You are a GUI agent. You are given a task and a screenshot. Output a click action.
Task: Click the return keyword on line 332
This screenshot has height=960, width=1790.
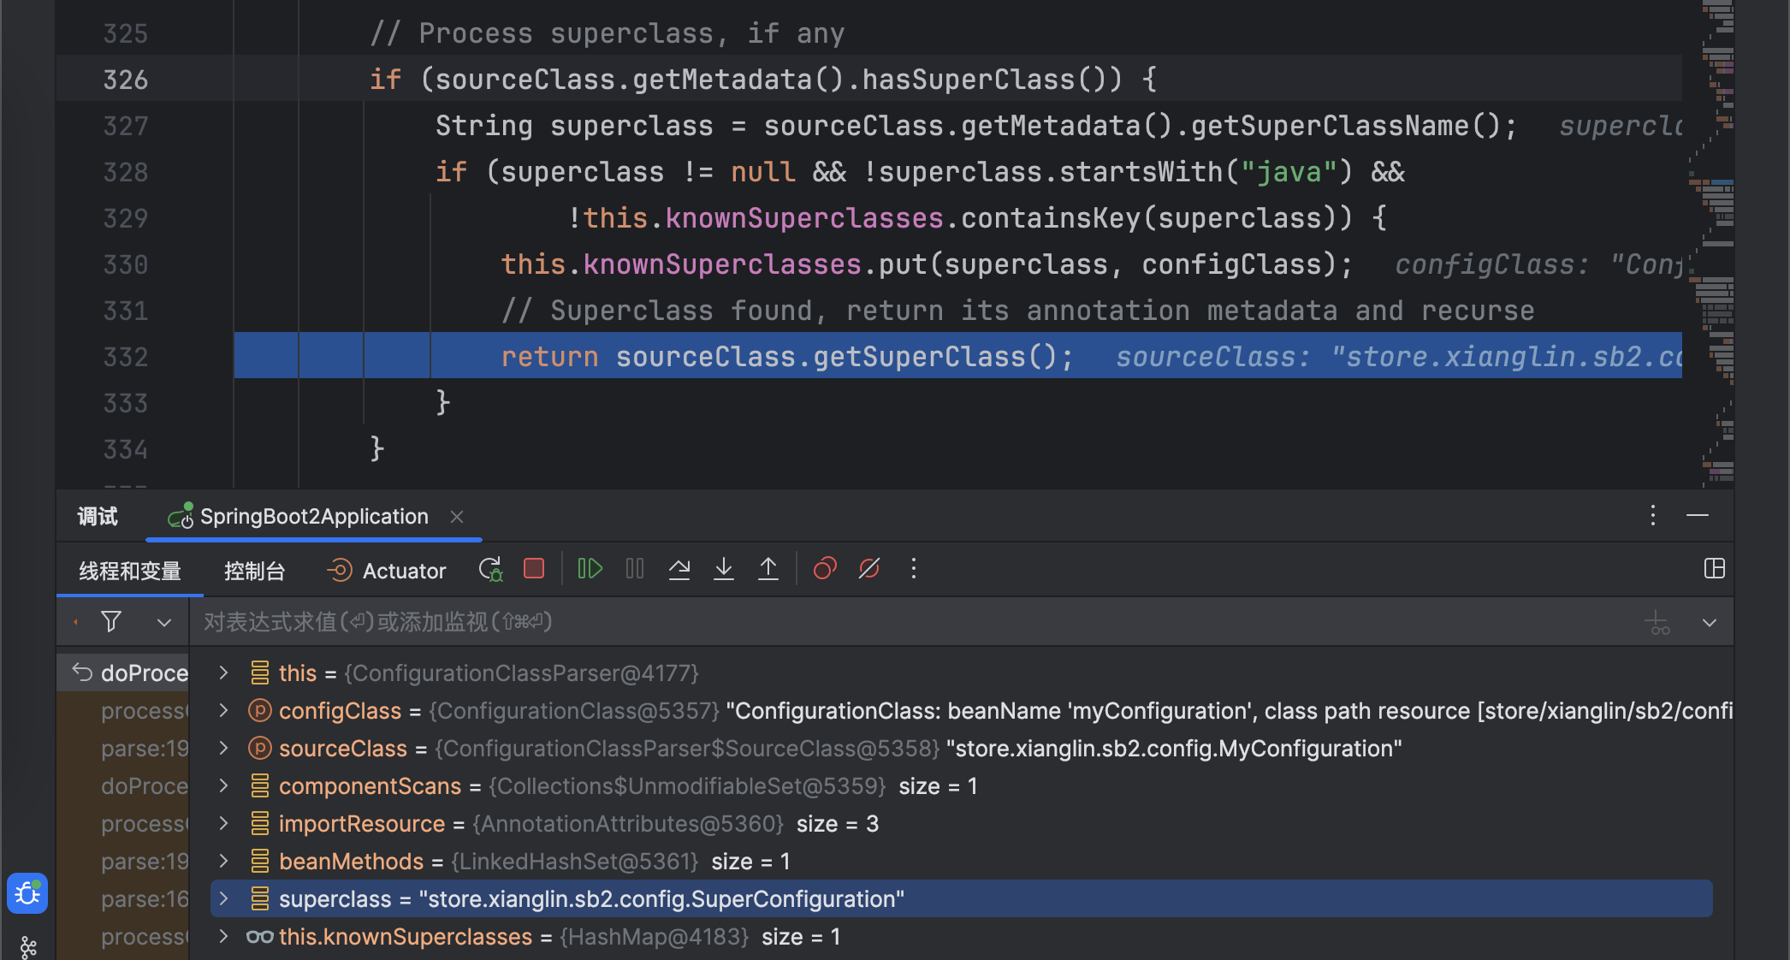pos(549,357)
